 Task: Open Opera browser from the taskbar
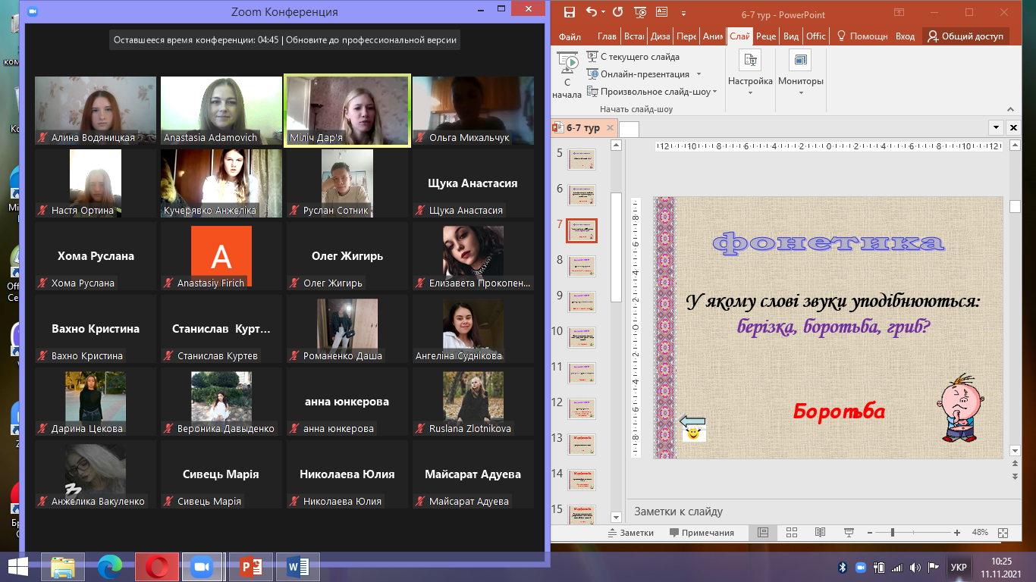(156, 566)
